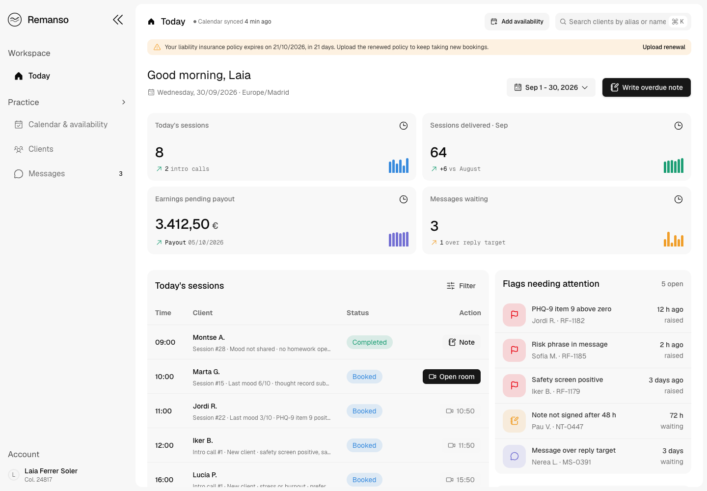Click the Booked status badge for Marta G.
This screenshot has height=491, width=707.
coord(364,377)
